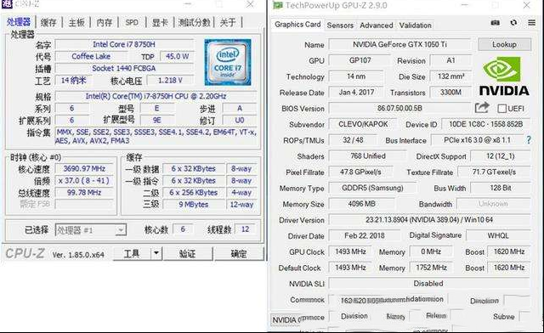The width and height of the screenshot is (544, 333).
Task: Switch to the Sensors tab in GPU-Z
Action: pos(340,25)
